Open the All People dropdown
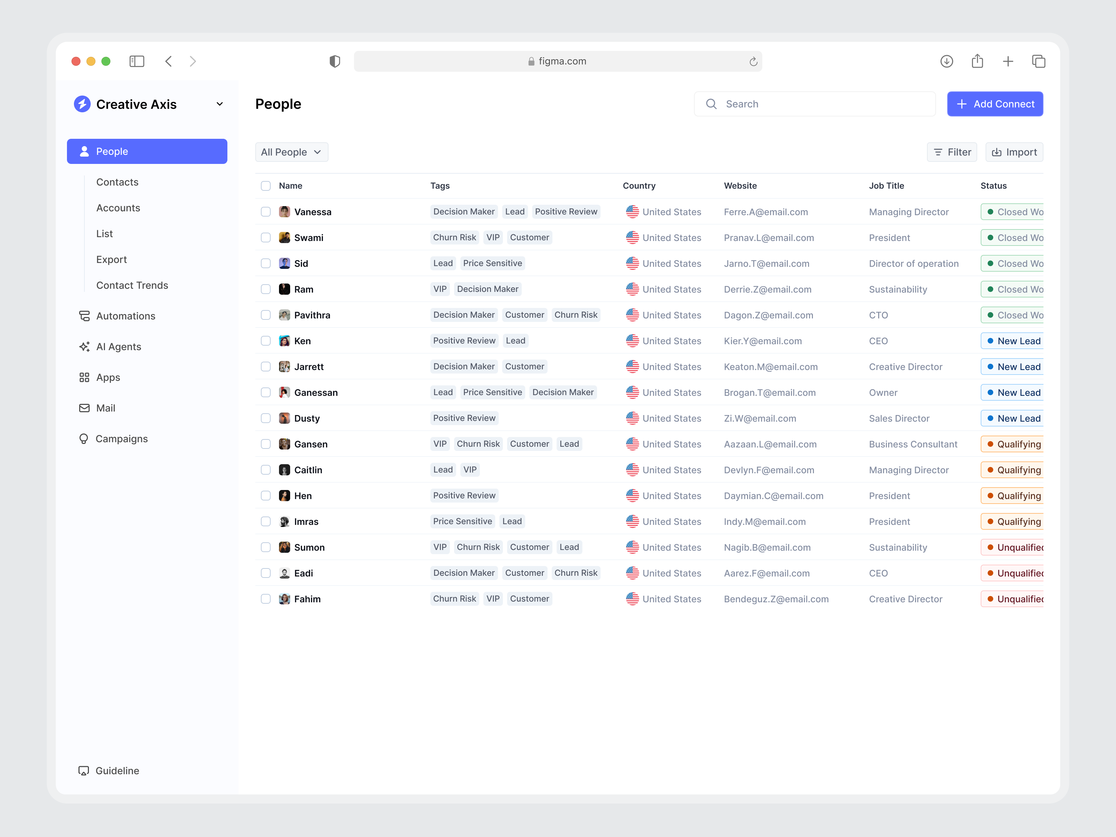Viewport: 1116px width, 837px height. [292, 152]
